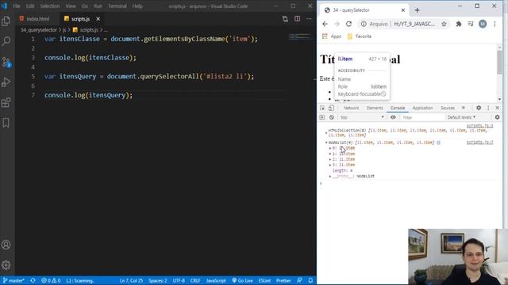The height and width of the screenshot is (285, 508).
Task: Click the Apps bookmarks shortcut
Action: (x=332, y=36)
